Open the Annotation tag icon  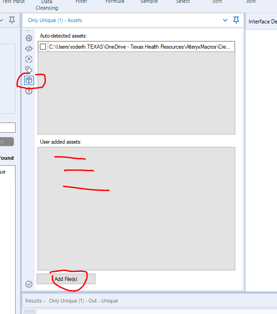pyautogui.click(x=29, y=70)
